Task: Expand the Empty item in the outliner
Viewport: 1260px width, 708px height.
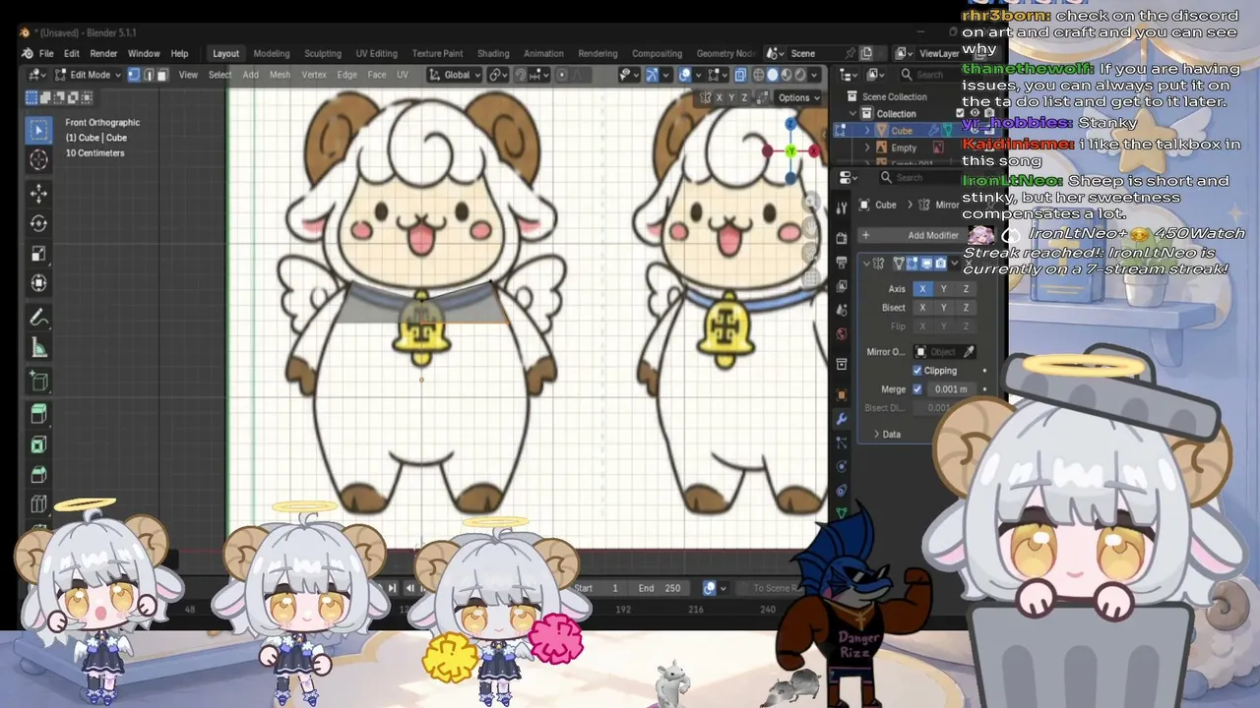Action: click(867, 147)
